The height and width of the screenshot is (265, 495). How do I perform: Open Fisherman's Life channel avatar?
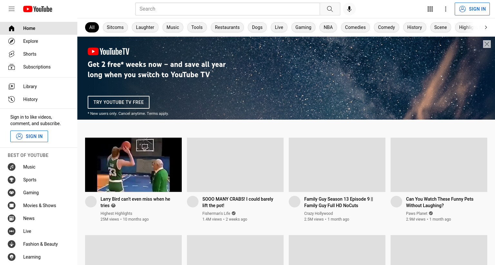pyautogui.click(x=193, y=202)
